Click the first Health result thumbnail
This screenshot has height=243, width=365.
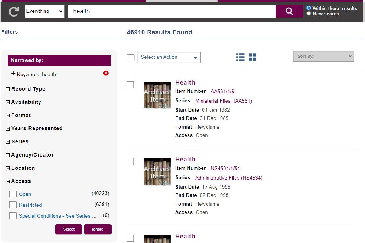click(x=157, y=95)
